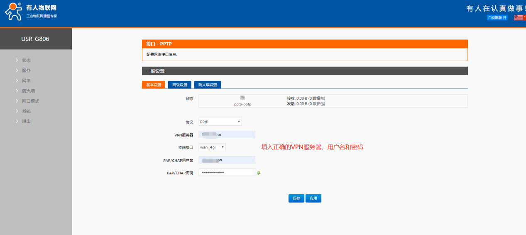The width and height of the screenshot is (526, 235).
Task: Switch to the 防火墙设置 tab
Action: (x=208, y=85)
